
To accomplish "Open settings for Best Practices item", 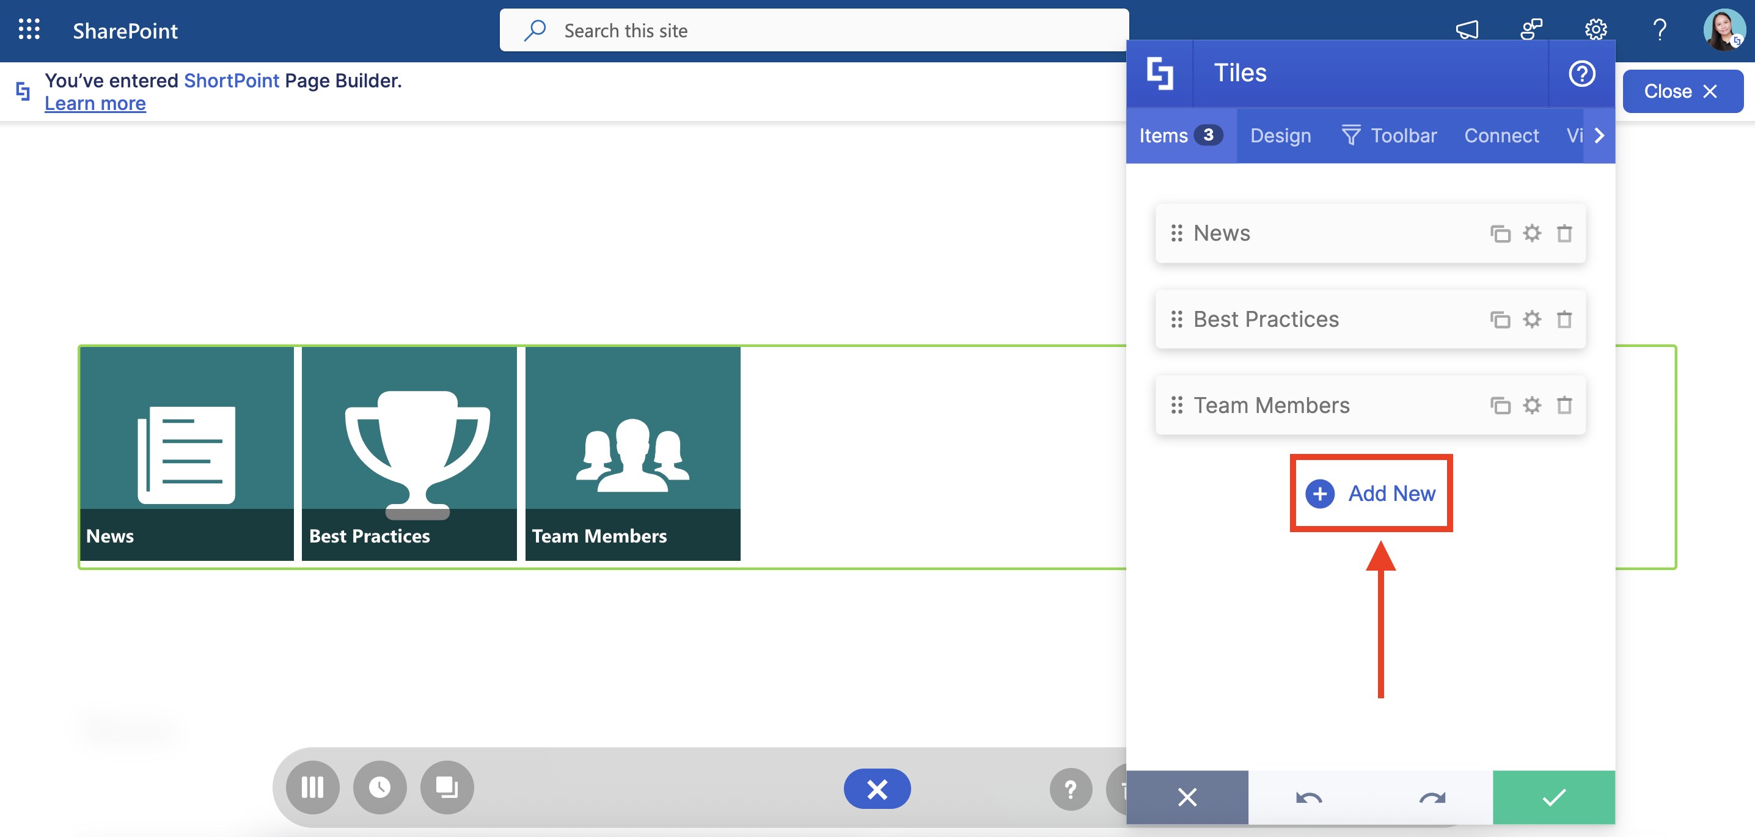I will [1531, 320].
